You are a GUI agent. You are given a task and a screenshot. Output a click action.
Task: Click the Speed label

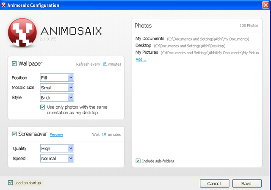tap(19, 158)
